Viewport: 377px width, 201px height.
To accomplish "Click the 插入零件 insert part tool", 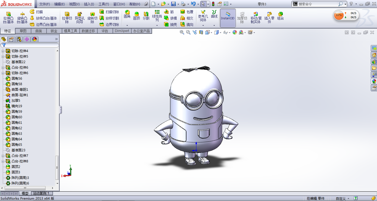I will [269, 18].
